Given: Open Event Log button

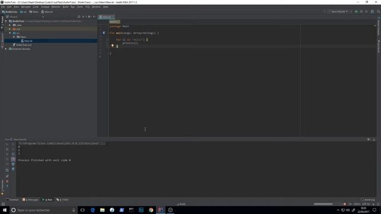Looking at the screenshot, I should tap(368, 200).
